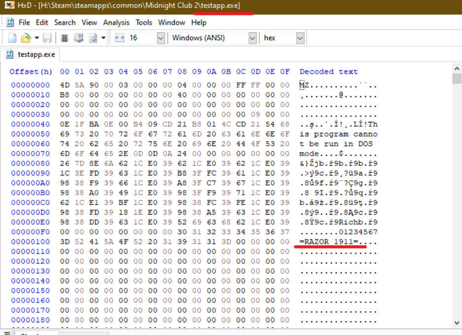Click offset 000000F0 row label
The width and height of the screenshot is (462, 335).
click(31, 232)
